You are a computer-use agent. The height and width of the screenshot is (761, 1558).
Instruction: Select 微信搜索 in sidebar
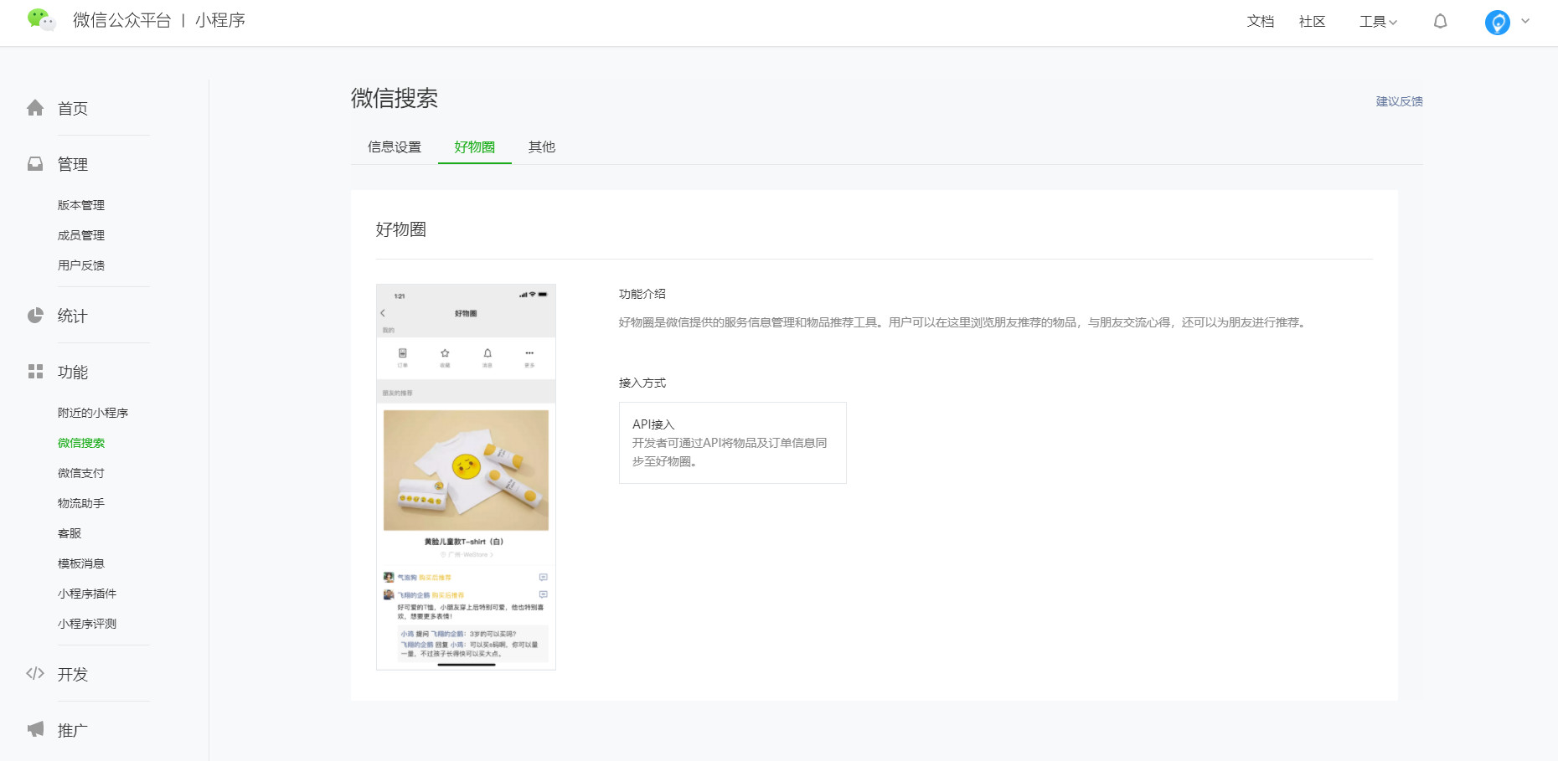click(81, 443)
